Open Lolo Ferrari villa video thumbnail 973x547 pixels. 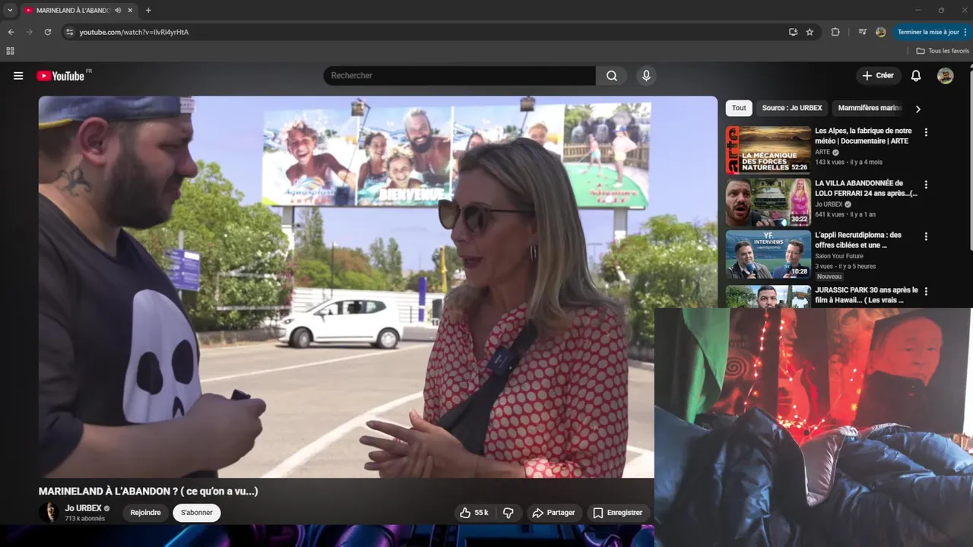[x=769, y=203]
